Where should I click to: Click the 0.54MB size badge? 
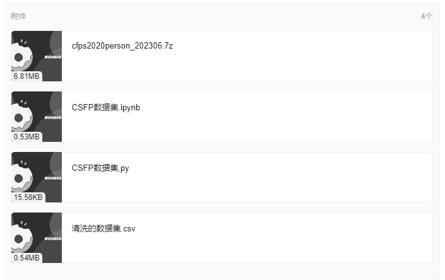(27, 258)
